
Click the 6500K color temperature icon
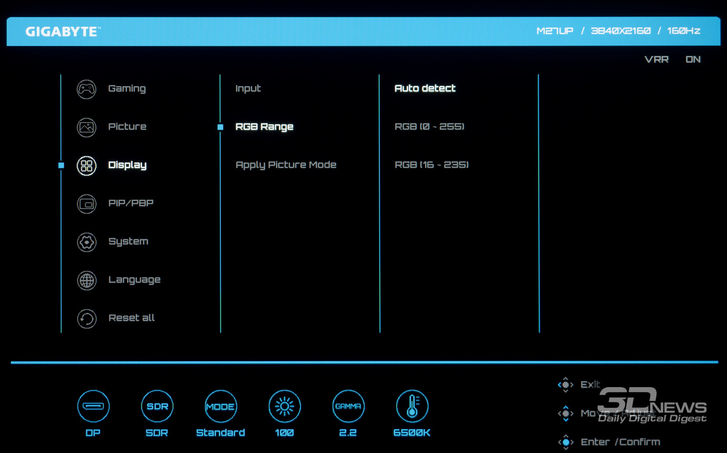point(412,406)
